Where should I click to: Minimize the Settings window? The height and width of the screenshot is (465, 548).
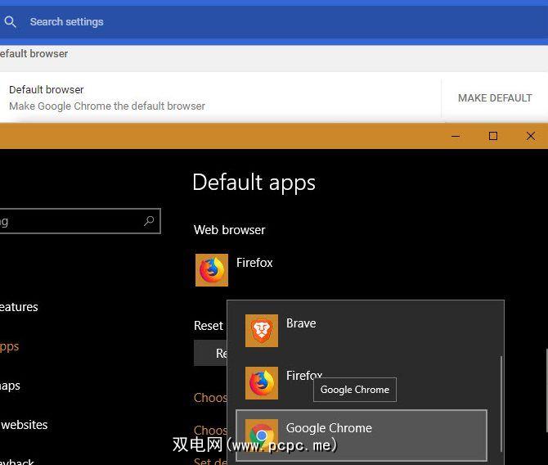(x=456, y=136)
